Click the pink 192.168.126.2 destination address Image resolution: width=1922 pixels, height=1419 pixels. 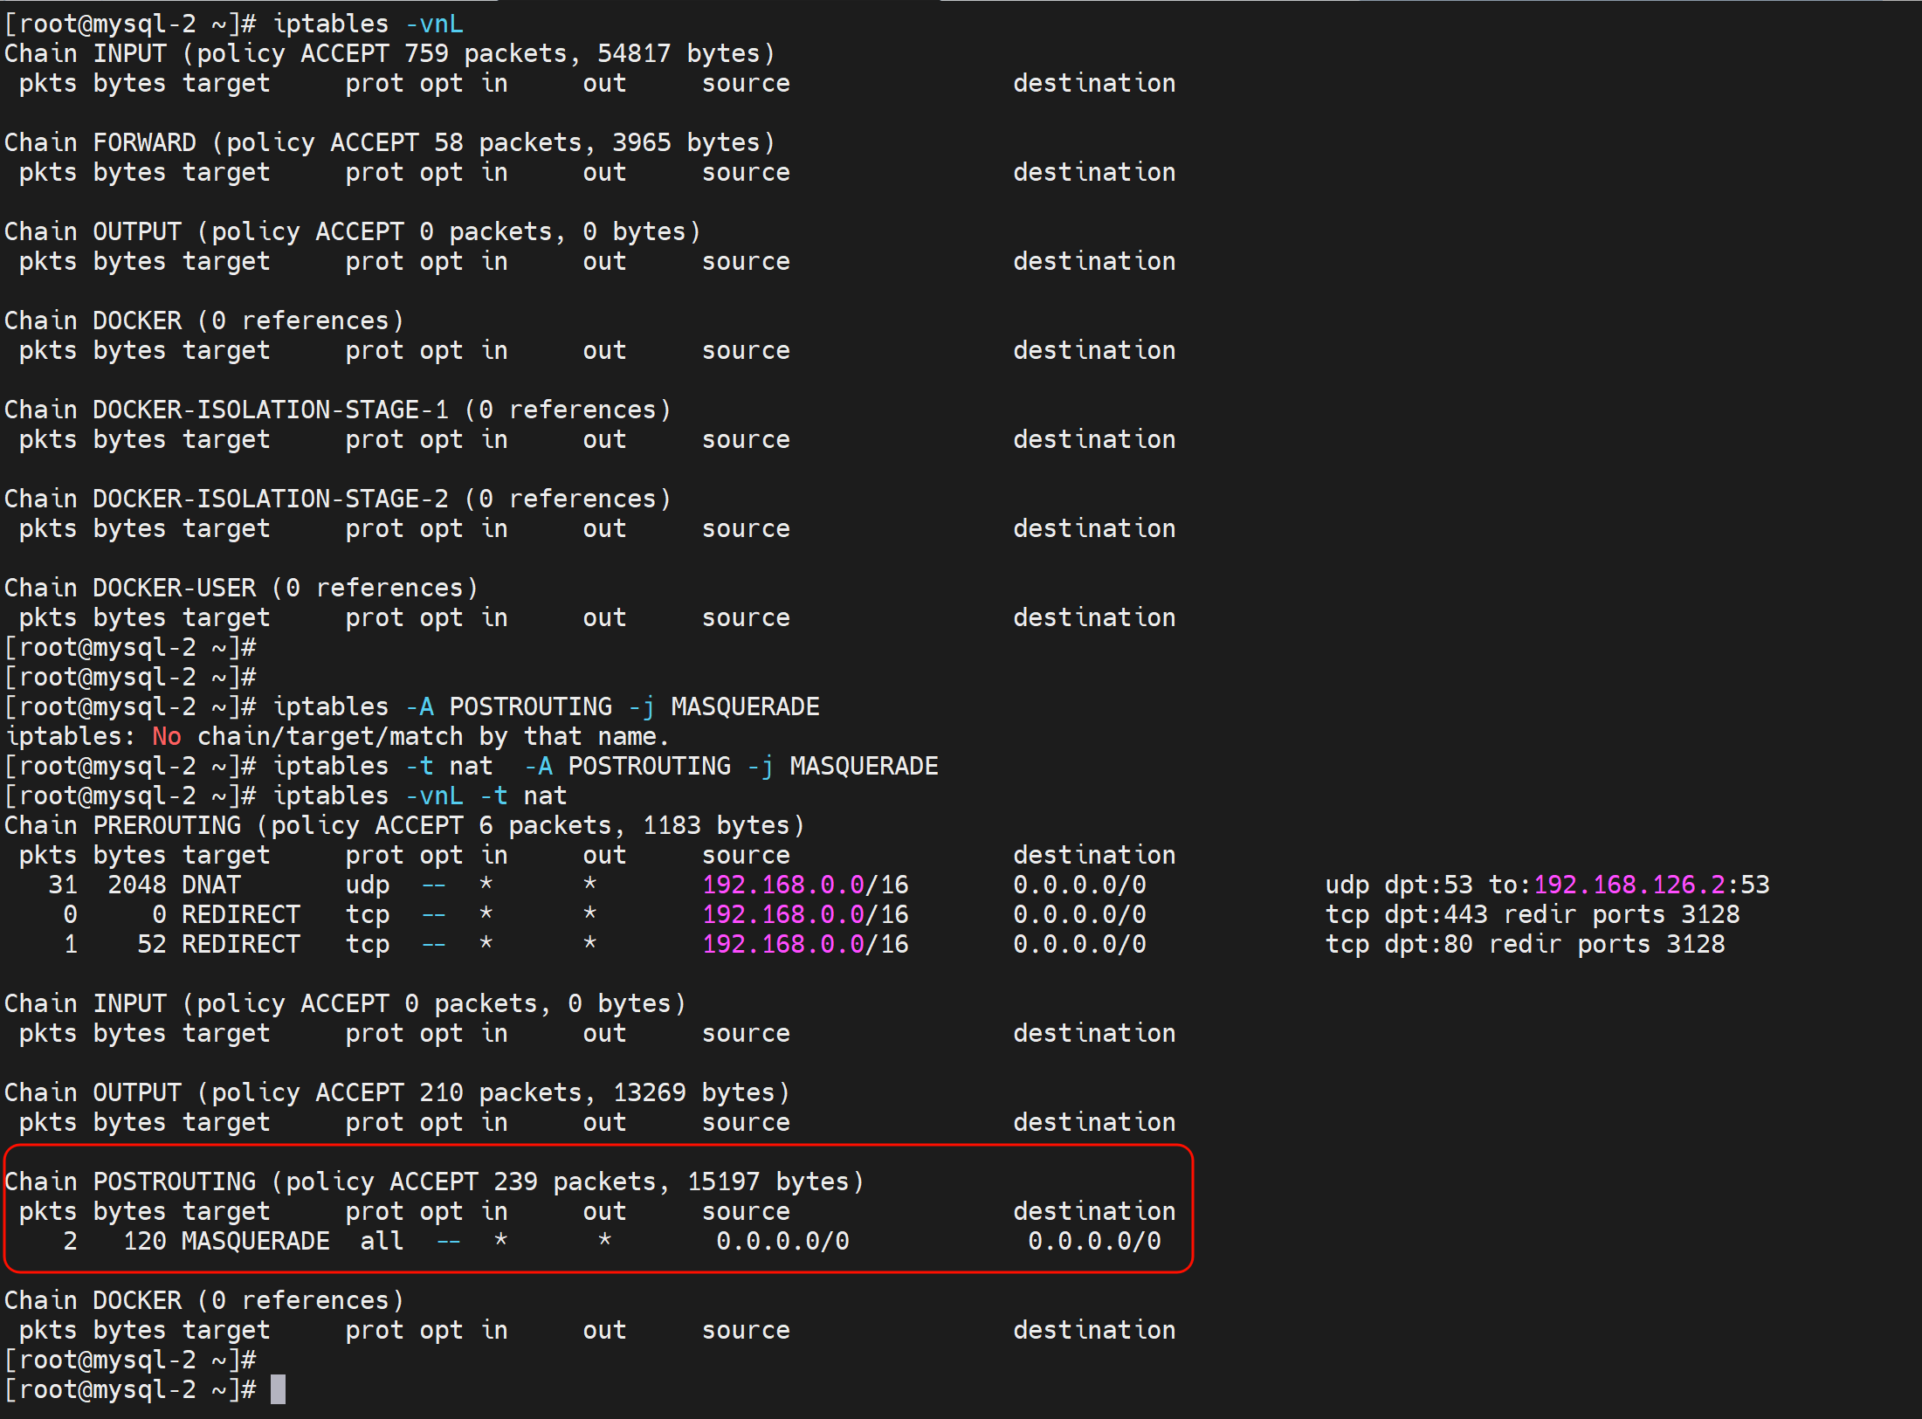coord(1629,885)
